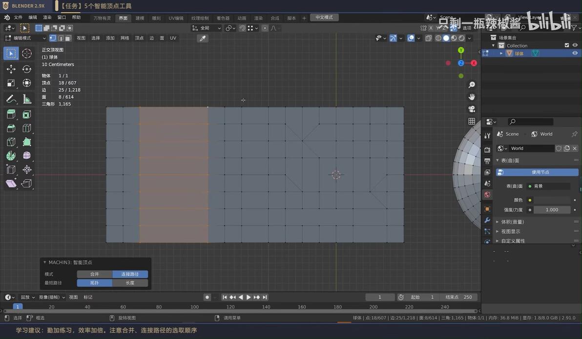Click the viewport zoom magnifier gizmo
Screen dimensions: 582x339
click(x=471, y=85)
